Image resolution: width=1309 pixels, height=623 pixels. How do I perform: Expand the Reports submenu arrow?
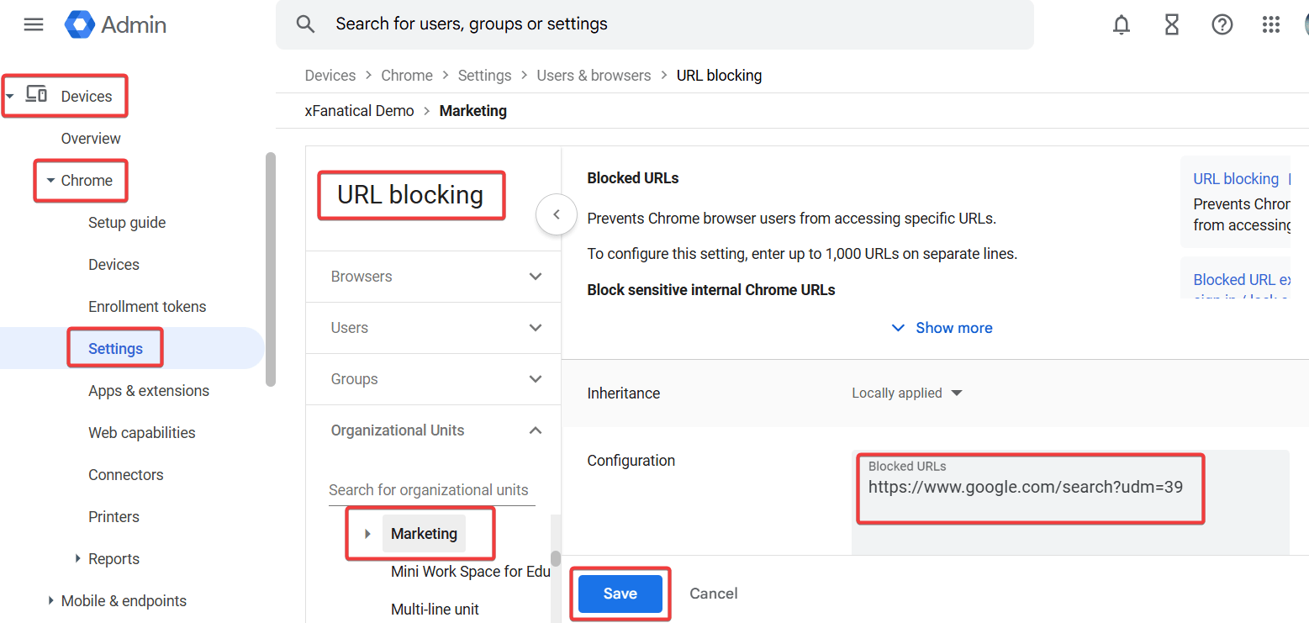coord(77,558)
